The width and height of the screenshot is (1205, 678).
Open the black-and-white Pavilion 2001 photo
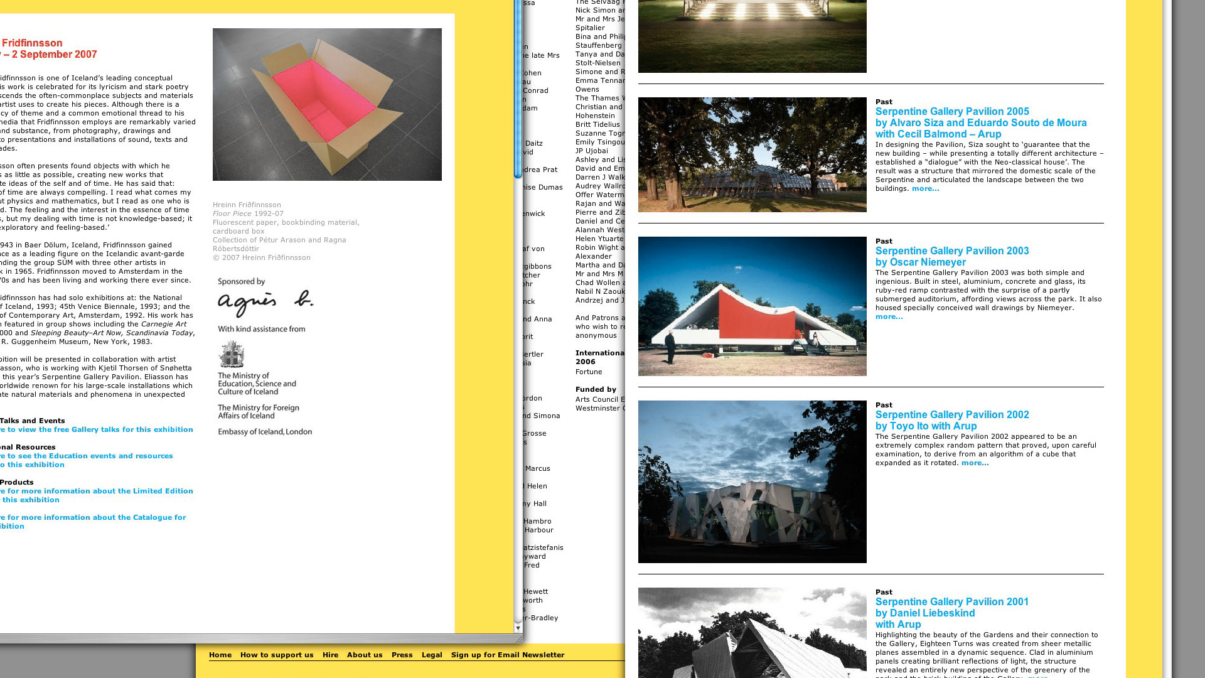752,633
